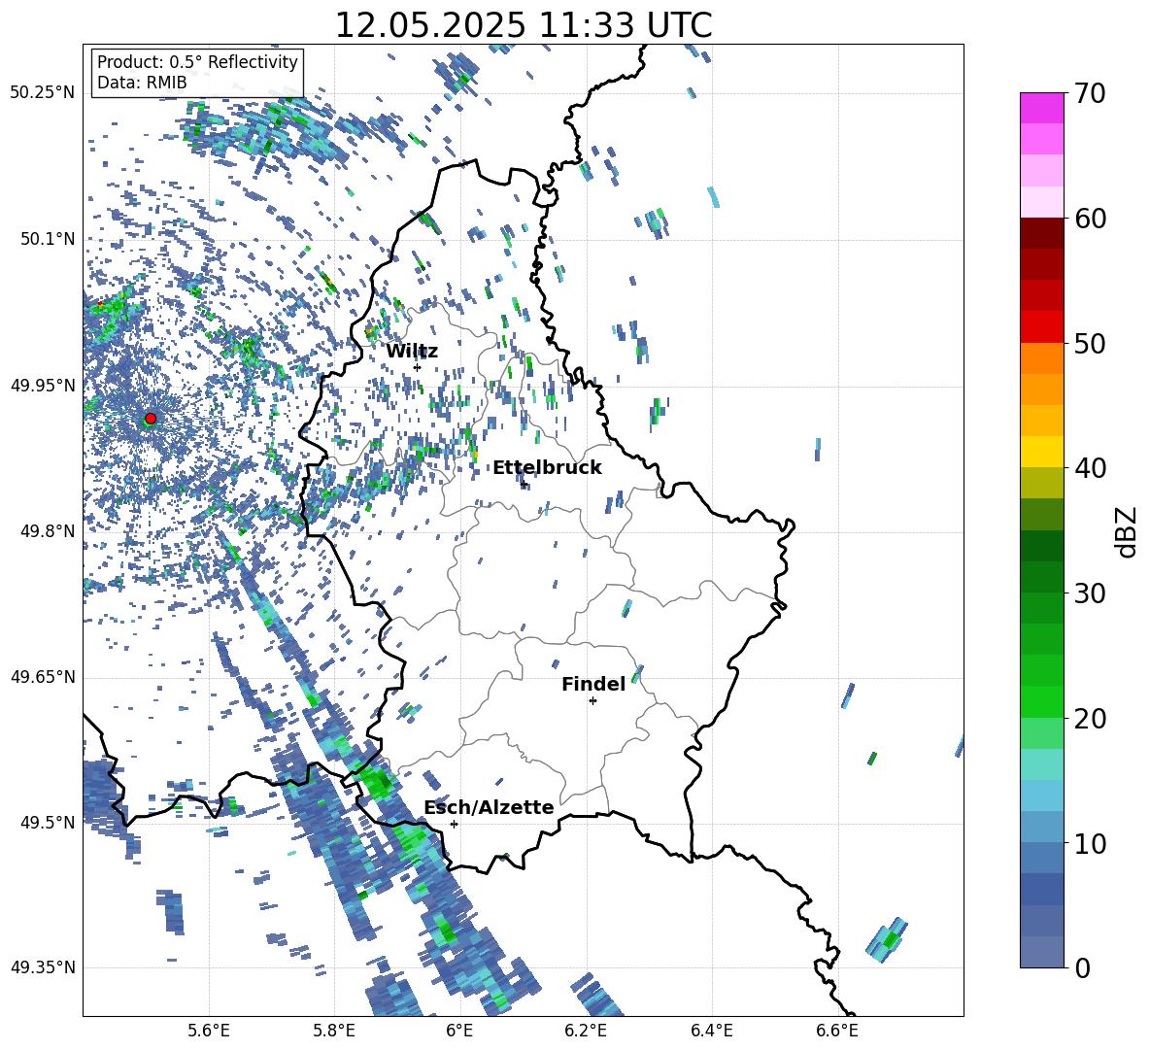This screenshot has width=1150, height=1050.
Task: Click the latitude label 49.8°N
Action: tap(47, 531)
